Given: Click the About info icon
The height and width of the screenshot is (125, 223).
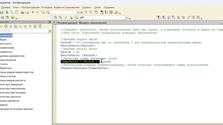Looking at the screenshot, I should click(x=116, y=12).
